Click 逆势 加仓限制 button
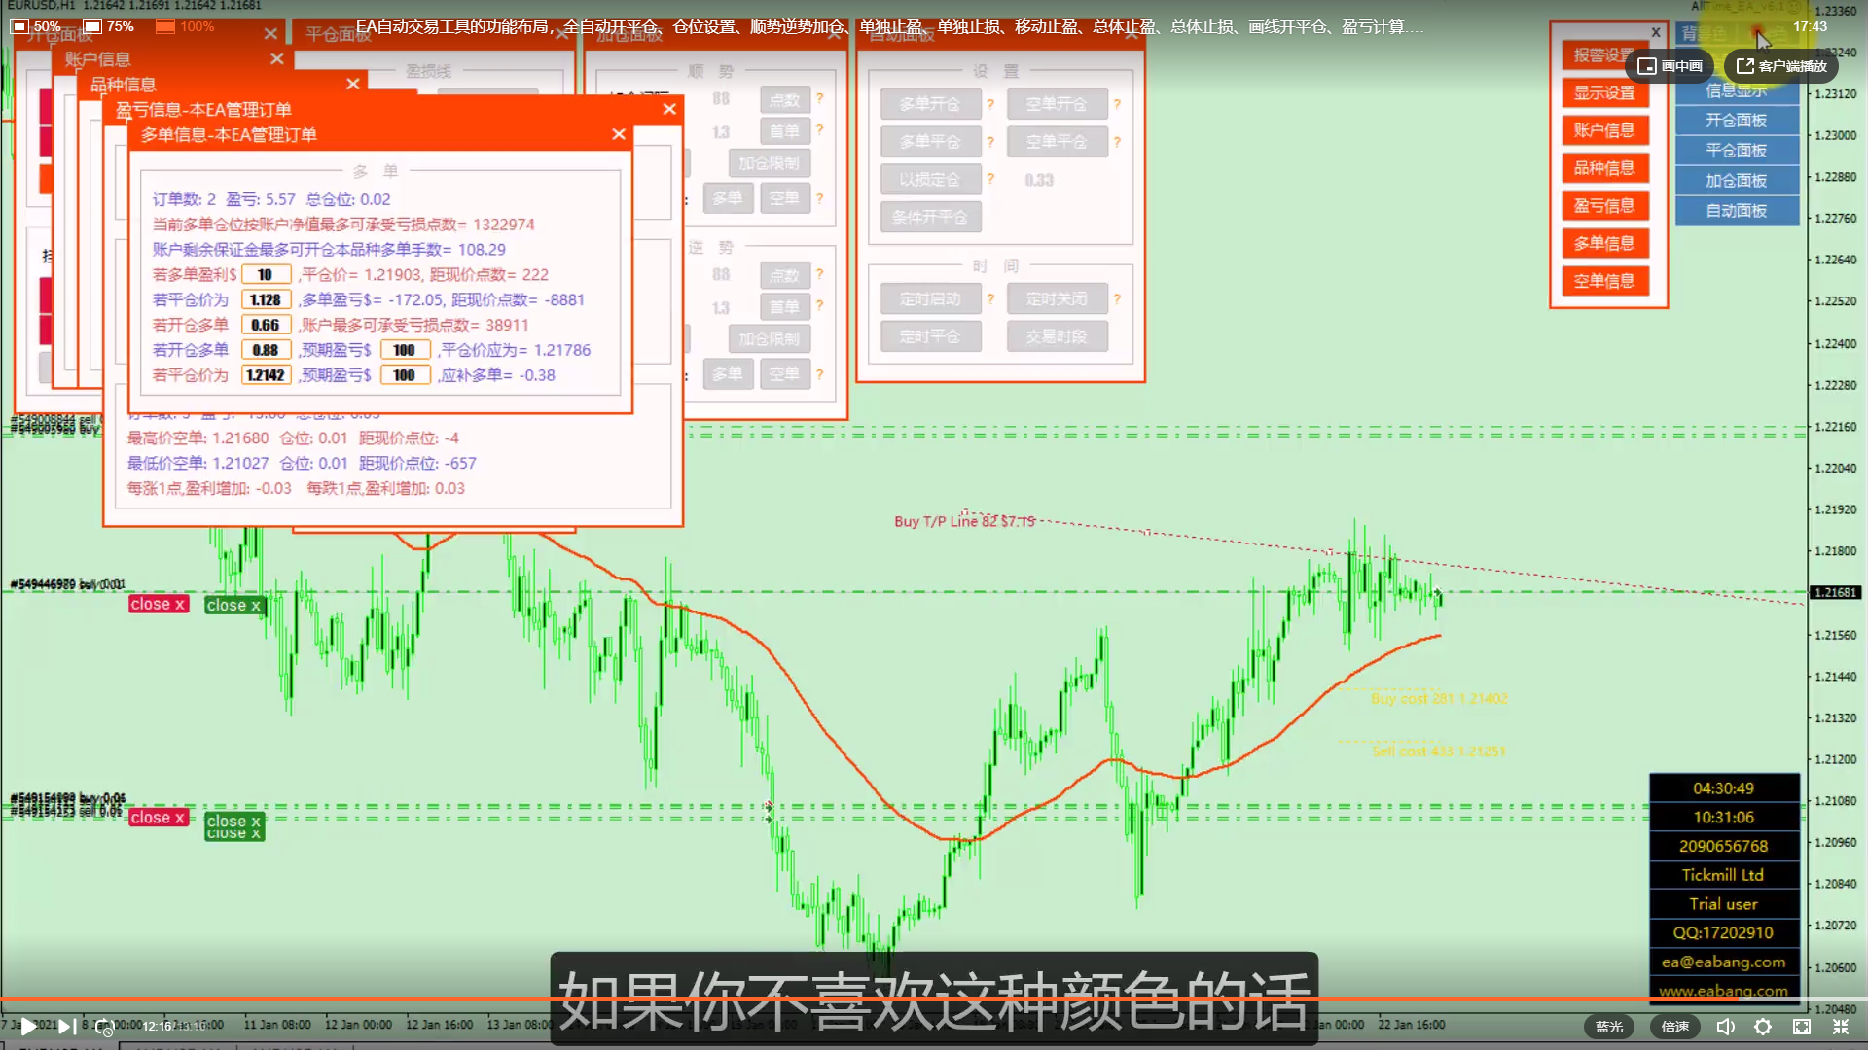This screenshot has width=1868, height=1050. click(x=769, y=339)
